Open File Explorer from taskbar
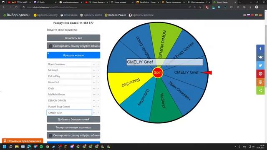267x150 pixels. pos(17,147)
